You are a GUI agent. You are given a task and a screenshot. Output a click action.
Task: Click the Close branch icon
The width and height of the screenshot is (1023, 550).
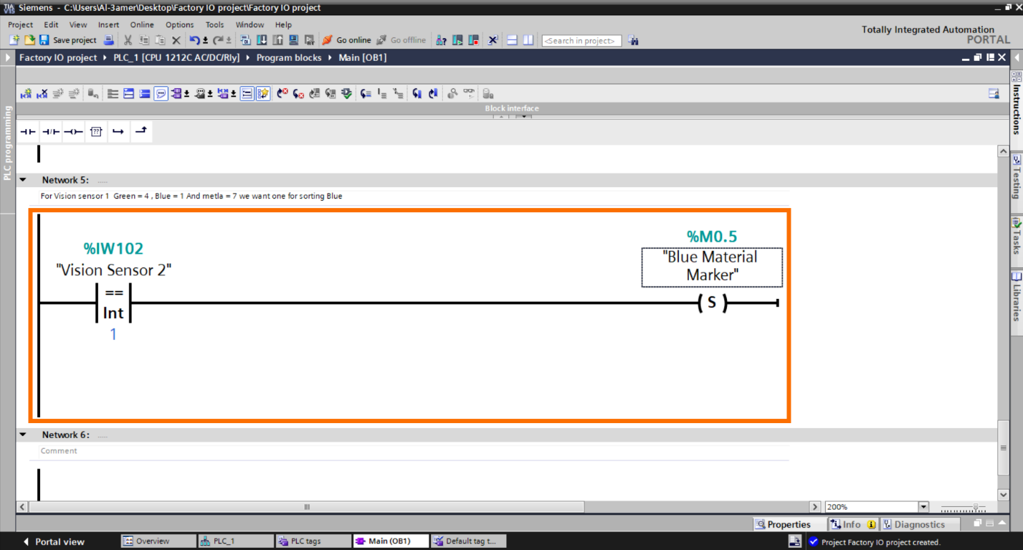[x=142, y=131]
